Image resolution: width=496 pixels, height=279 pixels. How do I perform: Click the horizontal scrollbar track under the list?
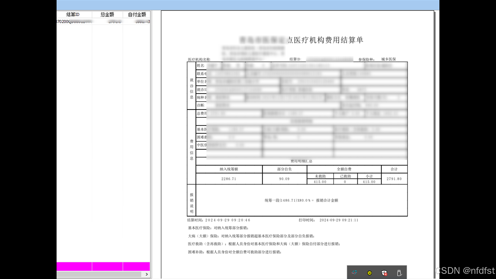pyautogui.click(x=98, y=274)
